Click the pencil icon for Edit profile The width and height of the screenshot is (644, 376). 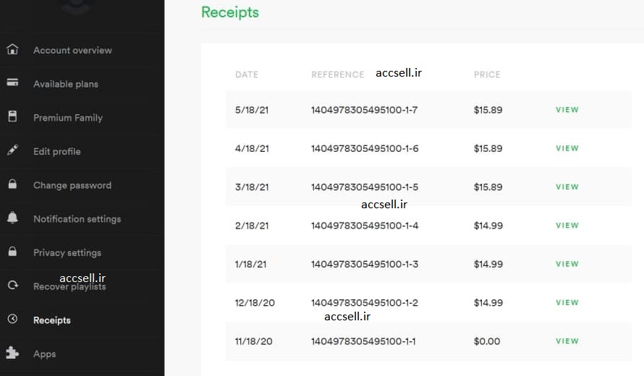click(12, 150)
